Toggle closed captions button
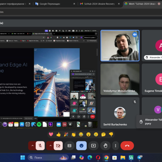Screen dimensions: 162x162 coord(69,146)
